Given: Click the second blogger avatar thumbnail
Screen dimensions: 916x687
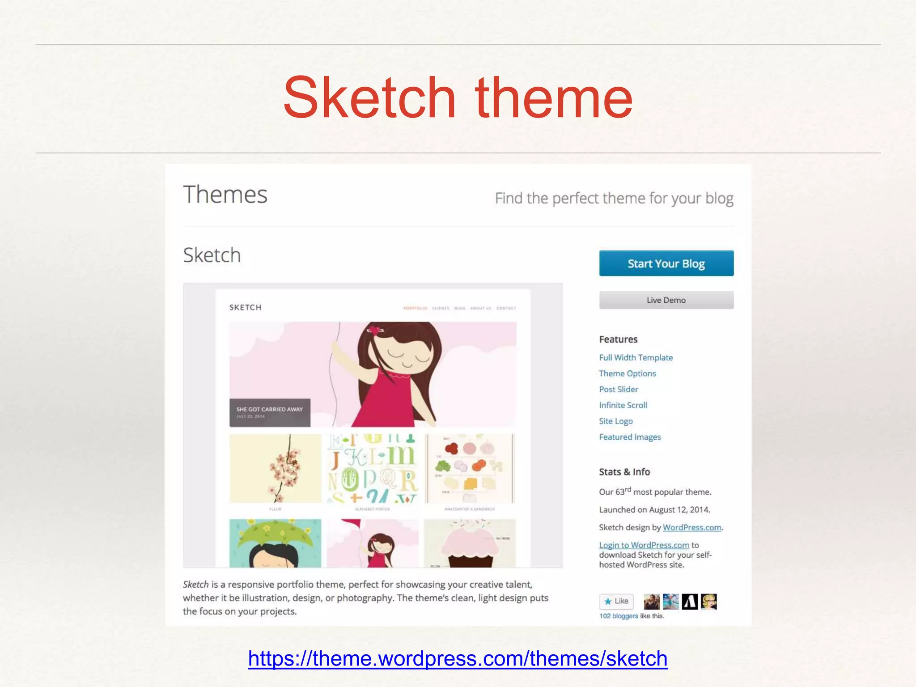Looking at the screenshot, I should 670,602.
